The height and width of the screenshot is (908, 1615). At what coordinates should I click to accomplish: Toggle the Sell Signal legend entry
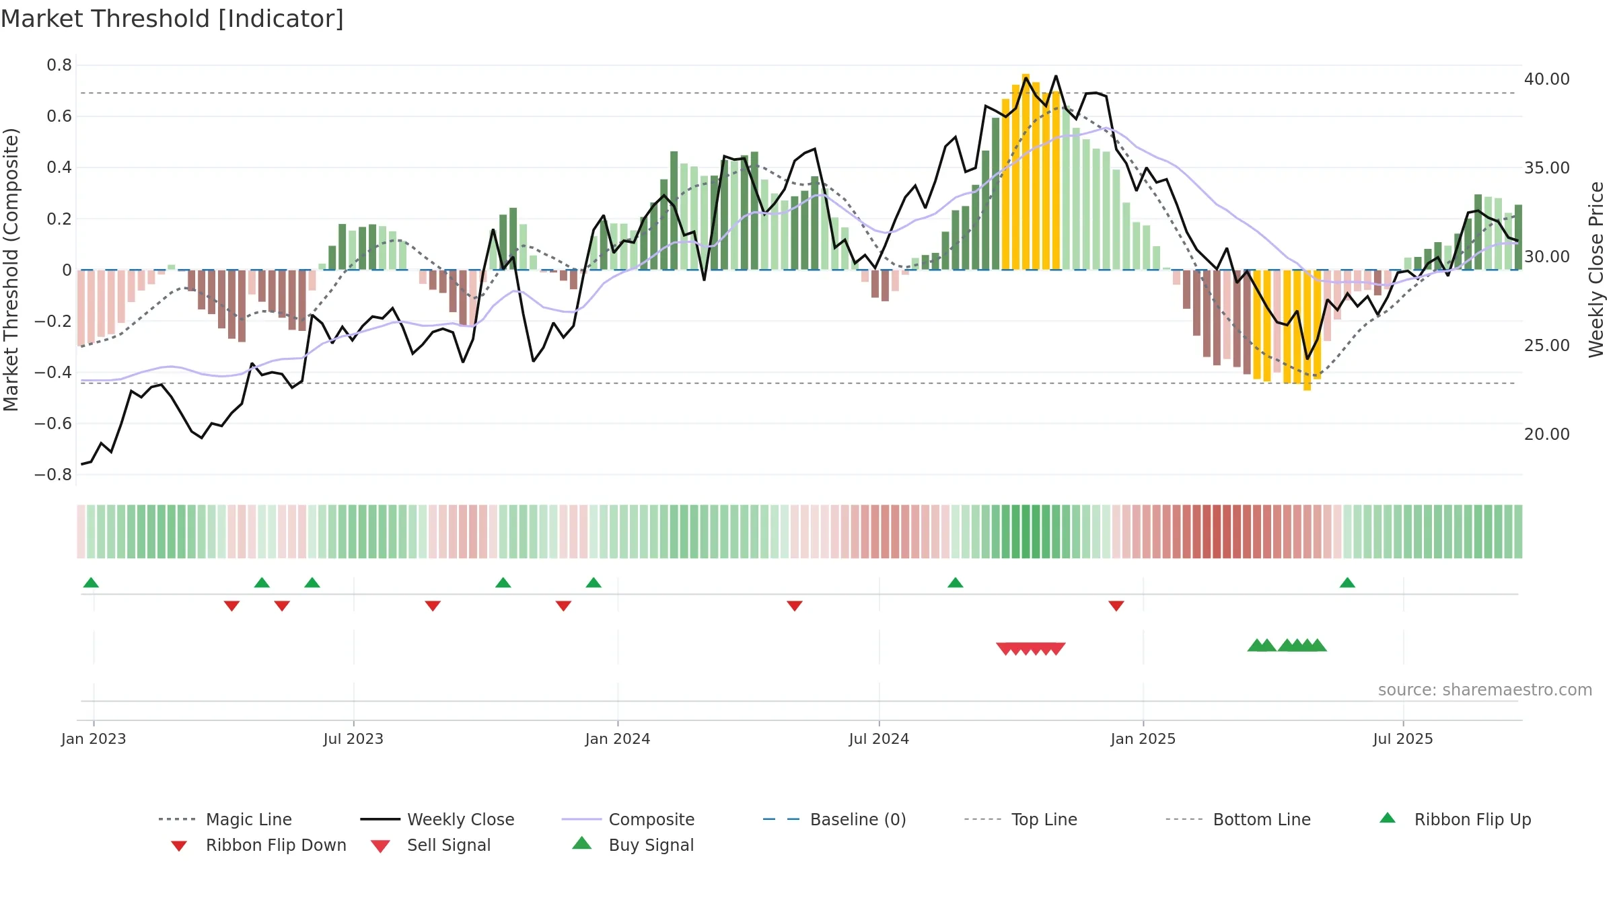tap(431, 845)
